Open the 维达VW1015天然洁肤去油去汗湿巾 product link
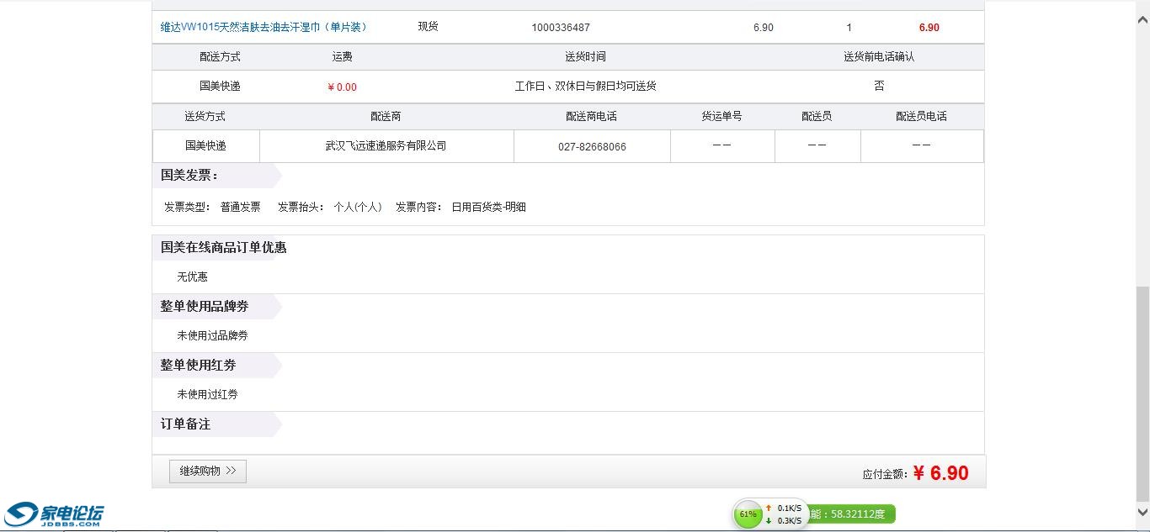Image resolution: width=1150 pixels, height=532 pixels. [264, 27]
